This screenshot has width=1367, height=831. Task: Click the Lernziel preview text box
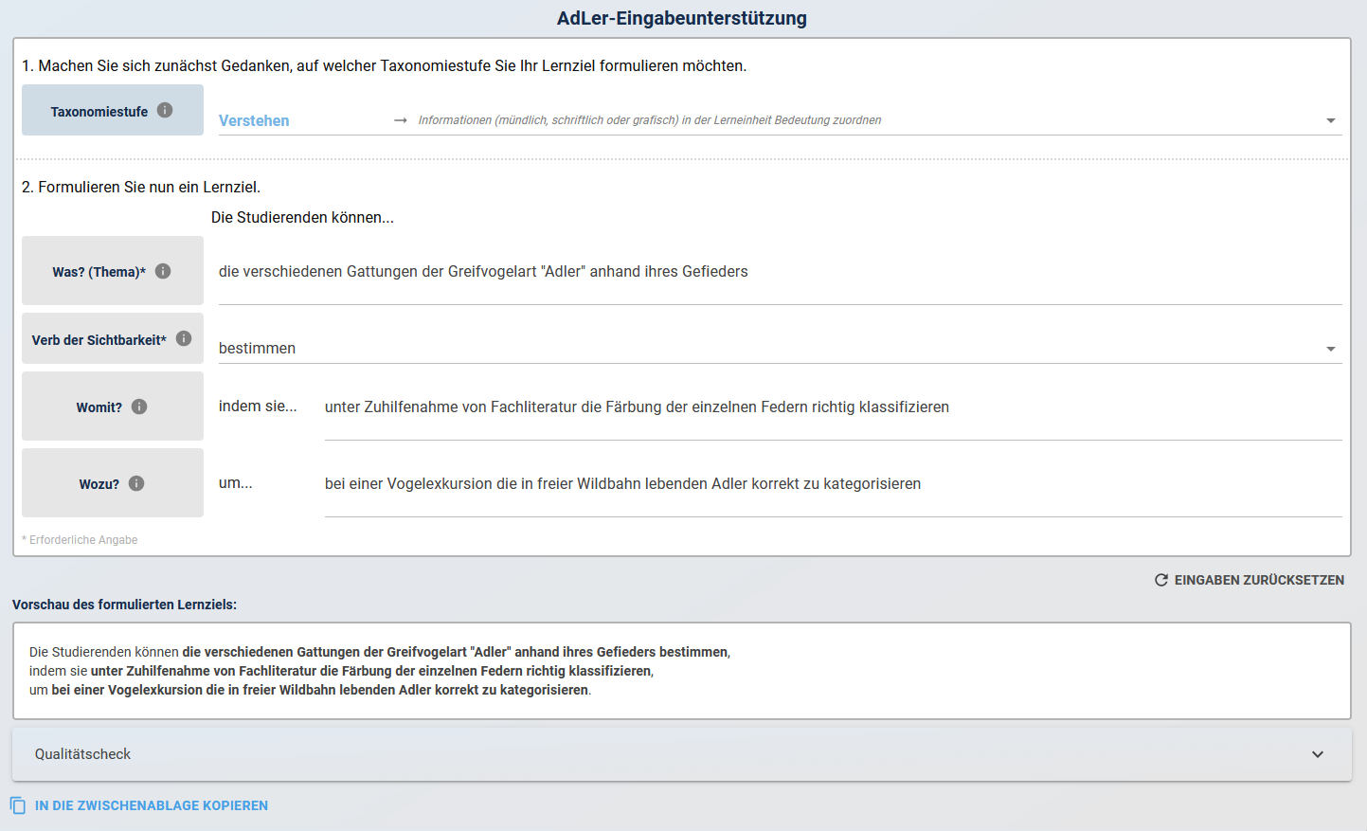tap(681, 671)
